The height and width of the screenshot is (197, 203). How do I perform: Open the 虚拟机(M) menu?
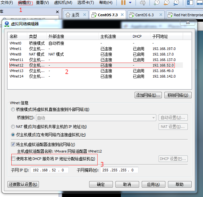63,3
